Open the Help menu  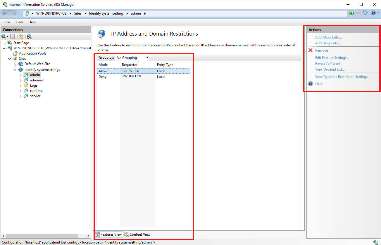tap(32, 22)
